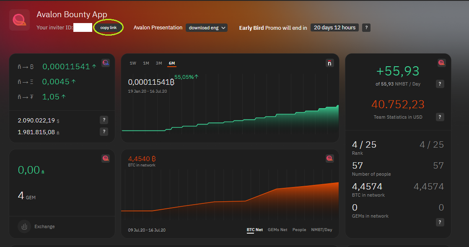Click the +55,93 daily earnings value
Viewport: 469px width, 247px height.
pos(398,71)
